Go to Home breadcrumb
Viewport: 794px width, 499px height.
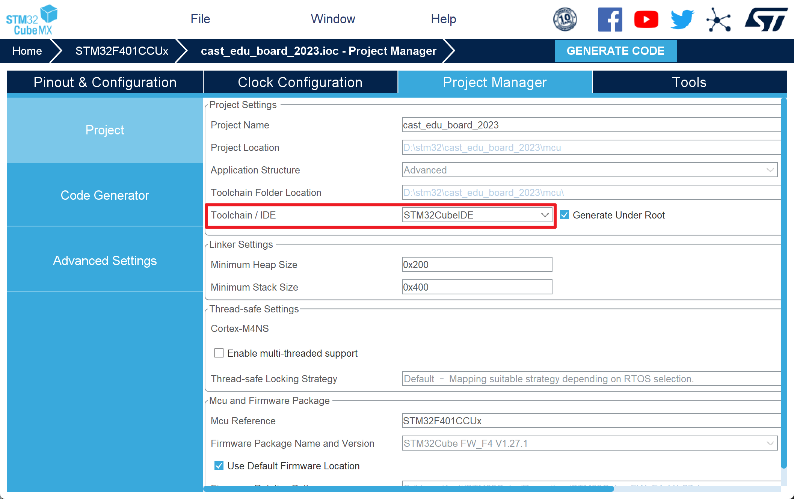click(27, 51)
